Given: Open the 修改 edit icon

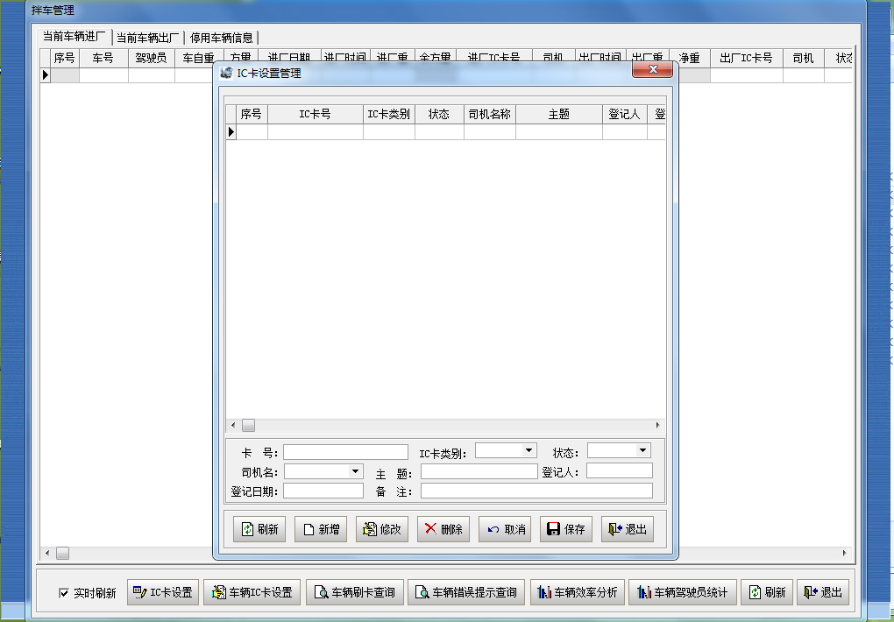Looking at the screenshot, I should click(372, 528).
